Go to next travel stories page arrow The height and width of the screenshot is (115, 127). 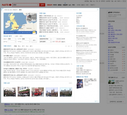coord(71,46)
